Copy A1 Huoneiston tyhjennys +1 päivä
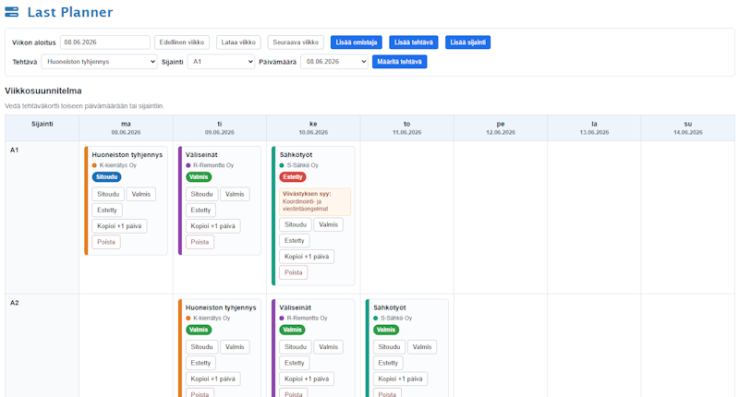Screen dimensions: 739x397 tap(119, 226)
